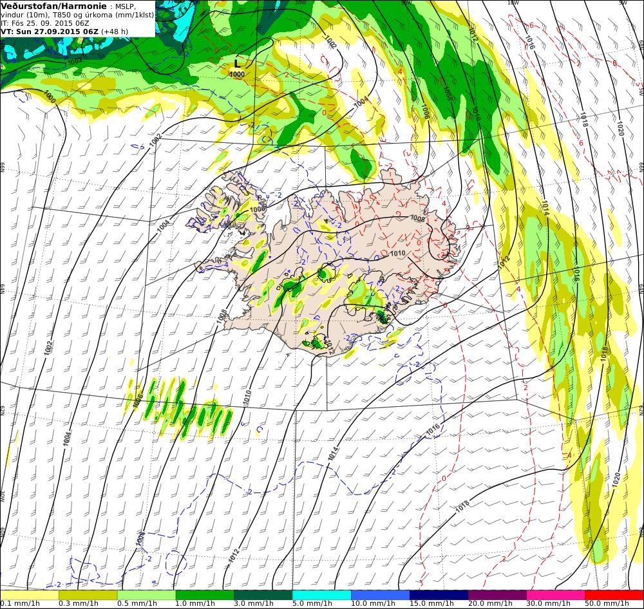Click the 'VT: Sun 27.09.2015 06Z' valid time
Screen dimensions: 644x609
point(50,31)
